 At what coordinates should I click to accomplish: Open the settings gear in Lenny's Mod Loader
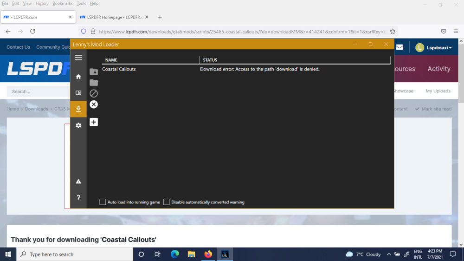point(78,125)
